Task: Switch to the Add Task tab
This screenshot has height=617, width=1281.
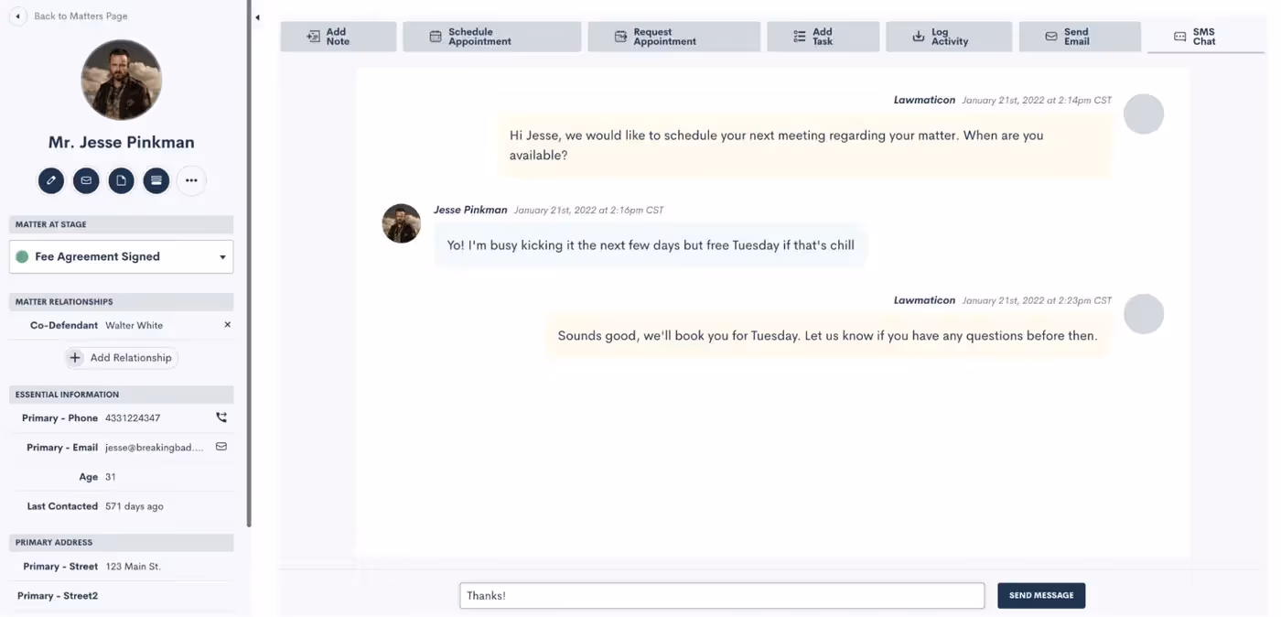Action: (x=823, y=37)
